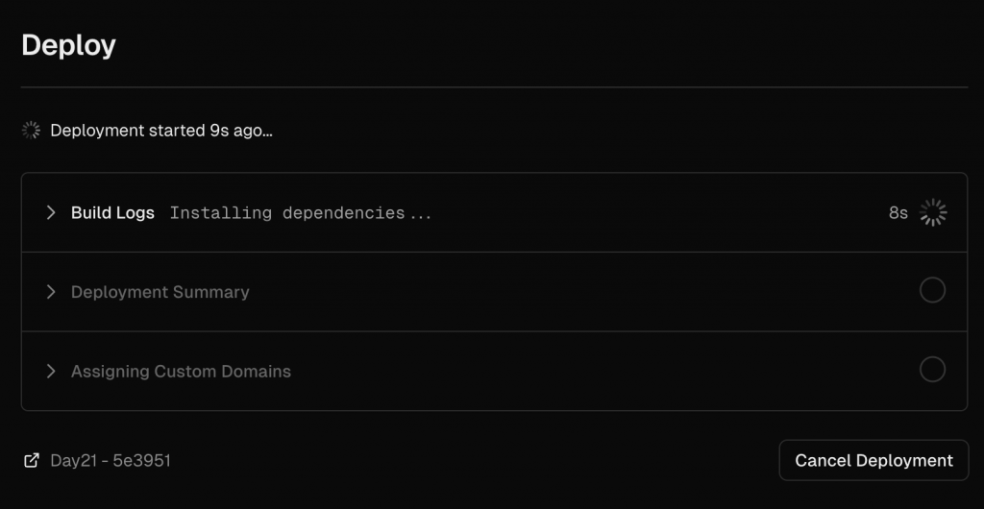Click the 5e3951 commit hash text
Viewport: 984px width, 509px height.
click(x=142, y=461)
